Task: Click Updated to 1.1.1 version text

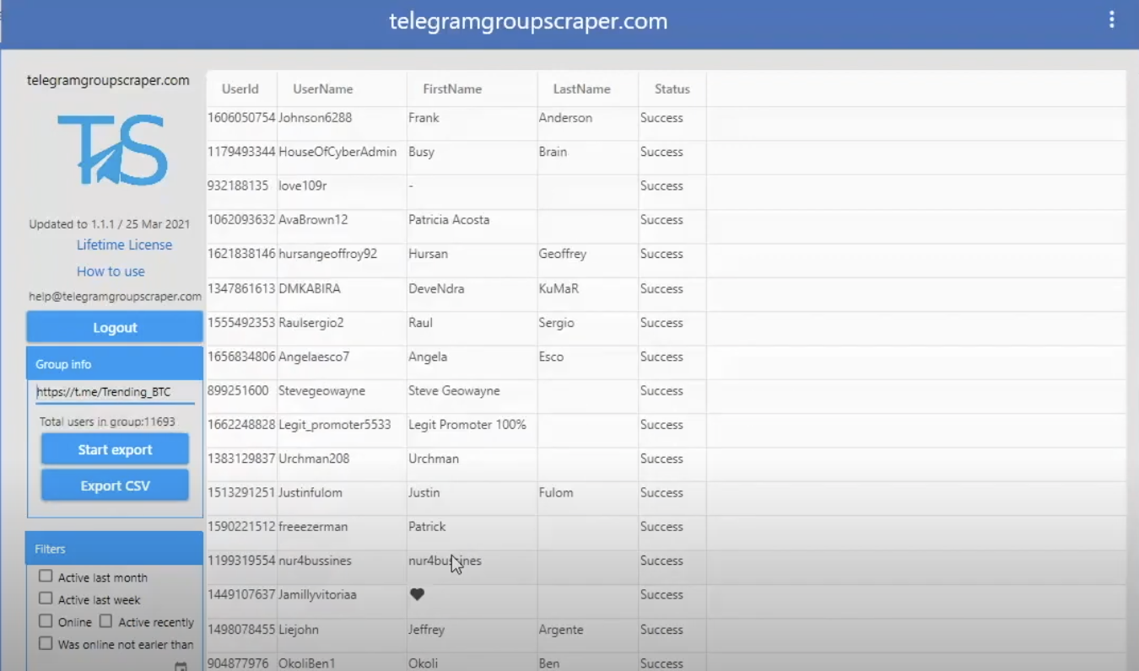Action: pos(110,224)
